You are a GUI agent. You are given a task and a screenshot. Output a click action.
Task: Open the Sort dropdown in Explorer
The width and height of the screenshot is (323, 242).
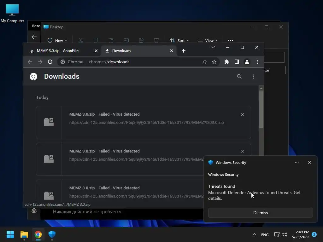179,40
